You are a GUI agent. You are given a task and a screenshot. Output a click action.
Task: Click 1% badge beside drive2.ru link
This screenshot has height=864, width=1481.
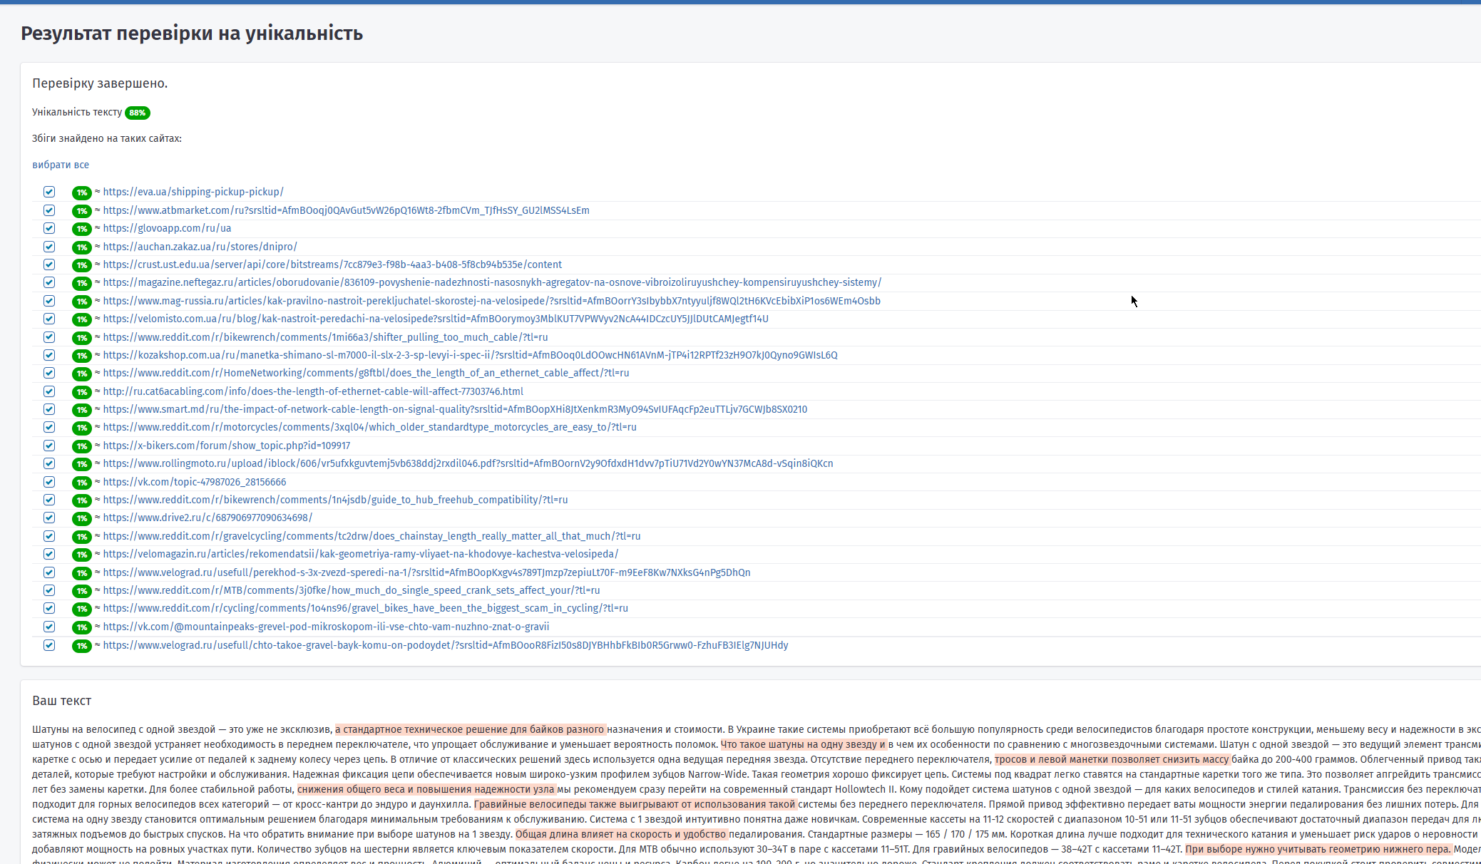click(81, 518)
